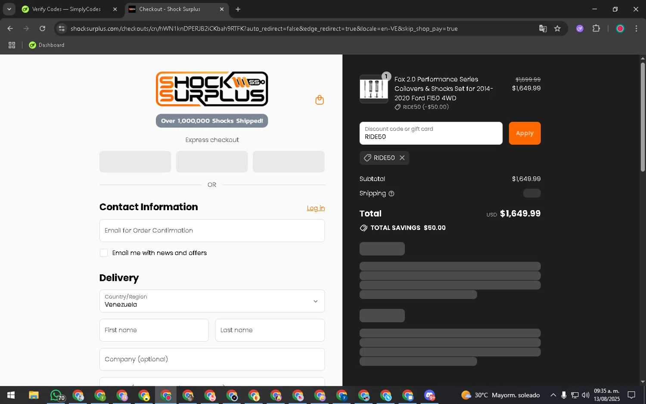Image resolution: width=646 pixels, height=404 pixels.
Task: Open the clock showing 09:35 a. m.
Action: pyautogui.click(x=606, y=395)
